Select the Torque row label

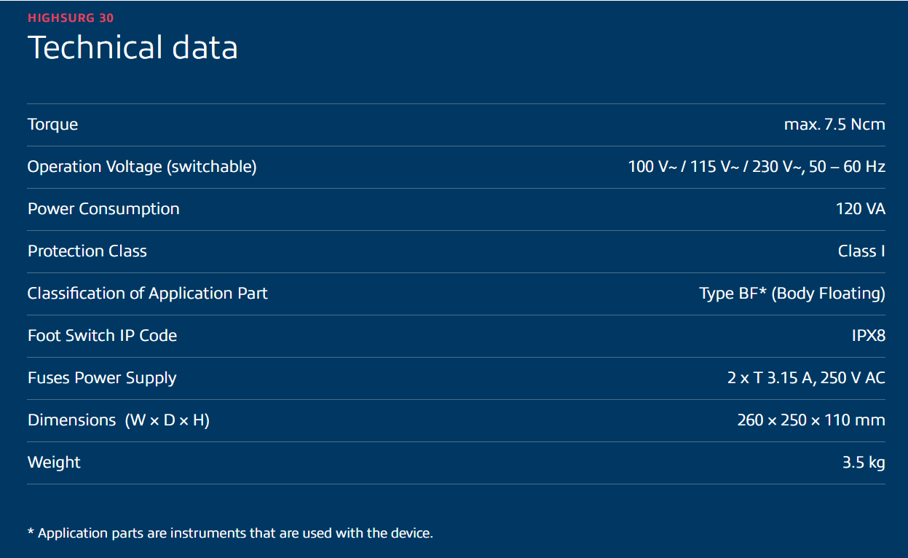tap(52, 125)
